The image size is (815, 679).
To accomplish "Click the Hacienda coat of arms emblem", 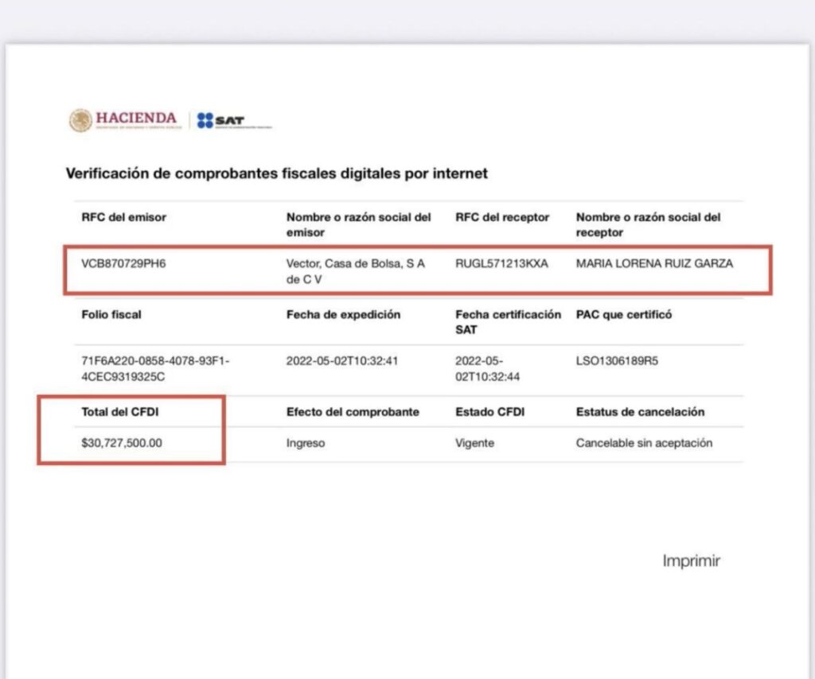I will tap(80, 120).
